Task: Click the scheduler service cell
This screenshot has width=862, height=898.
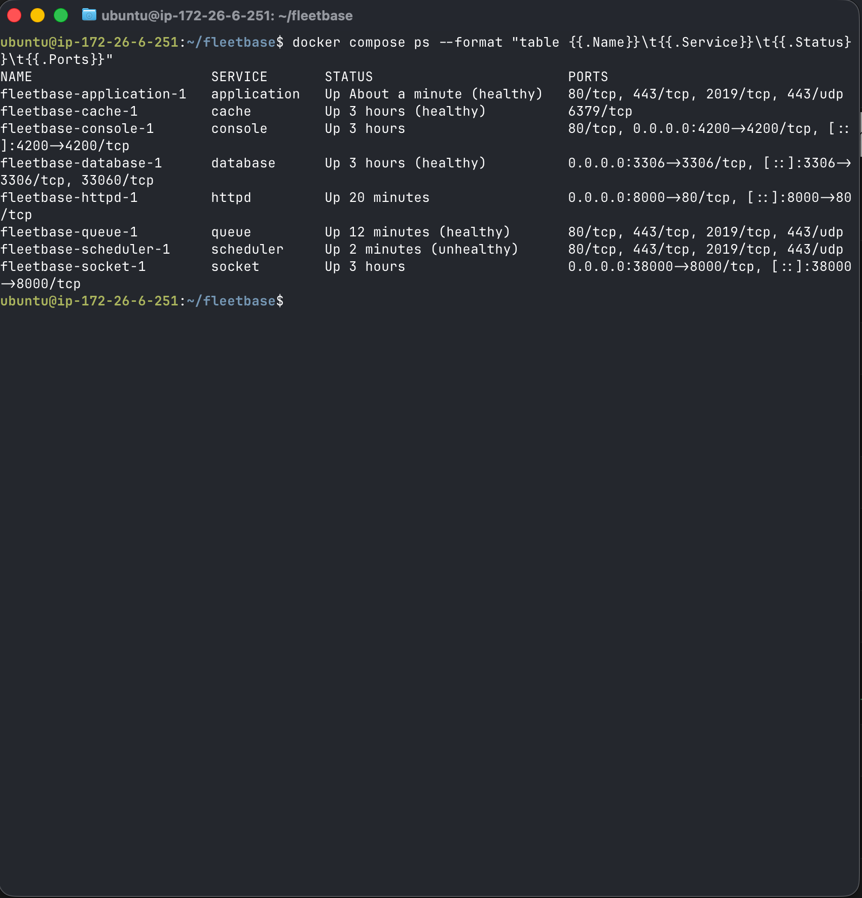Action: [247, 249]
